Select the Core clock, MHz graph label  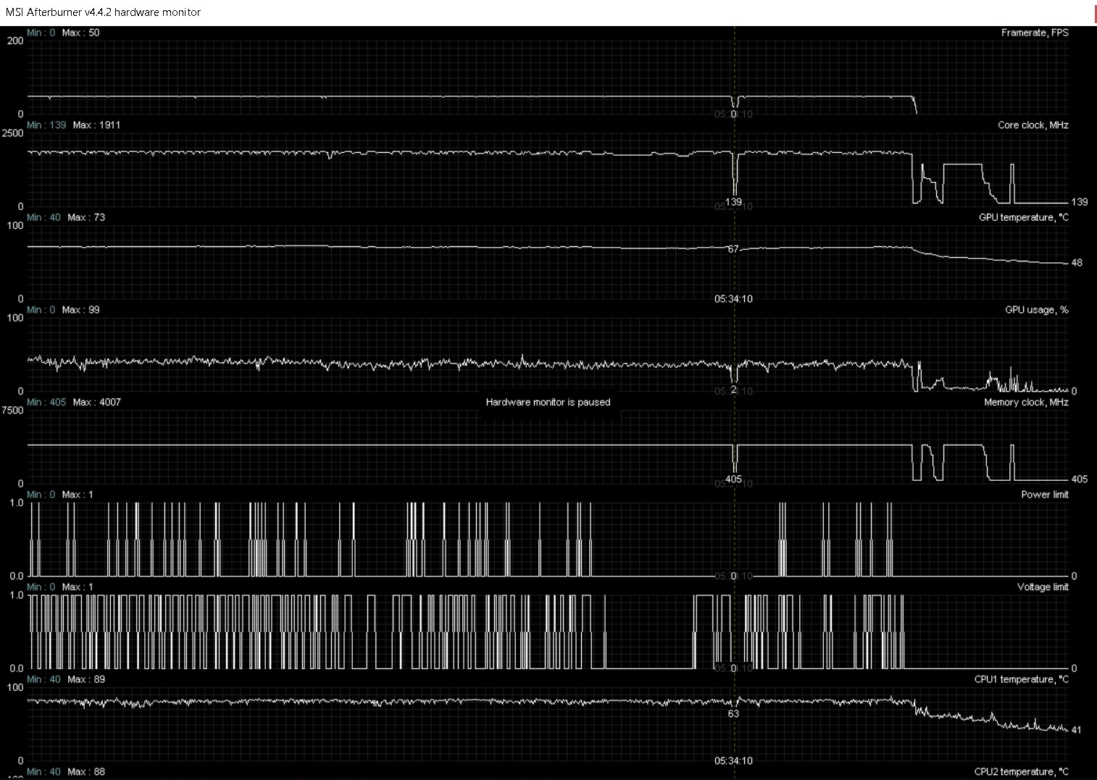(x=1033, y=125)
